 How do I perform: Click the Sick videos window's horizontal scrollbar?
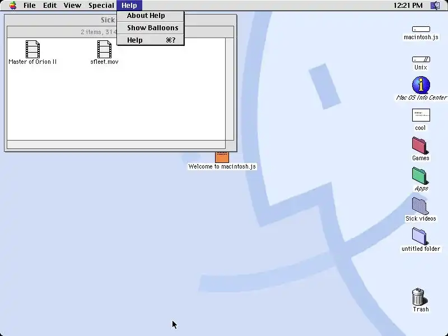point(116,144)
